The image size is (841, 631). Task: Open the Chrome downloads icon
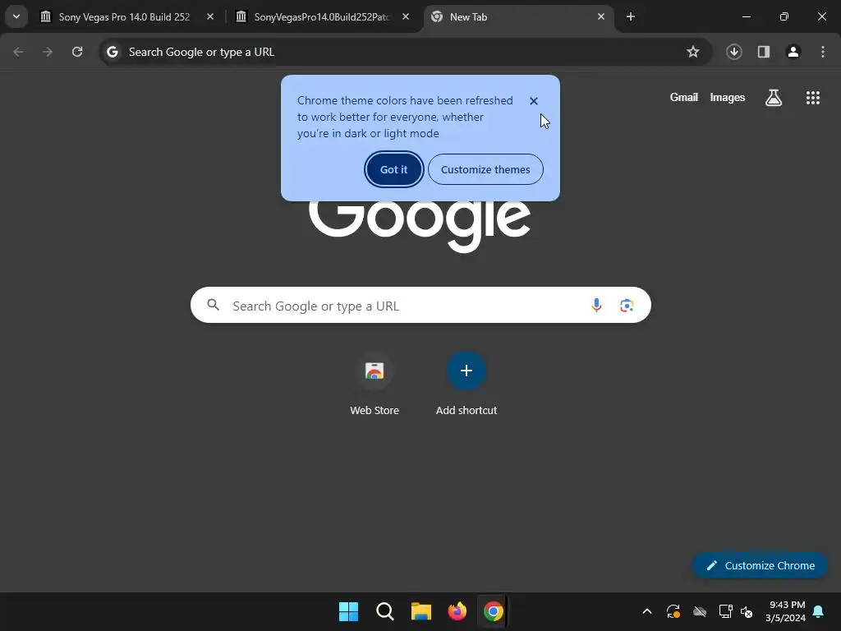734,52
